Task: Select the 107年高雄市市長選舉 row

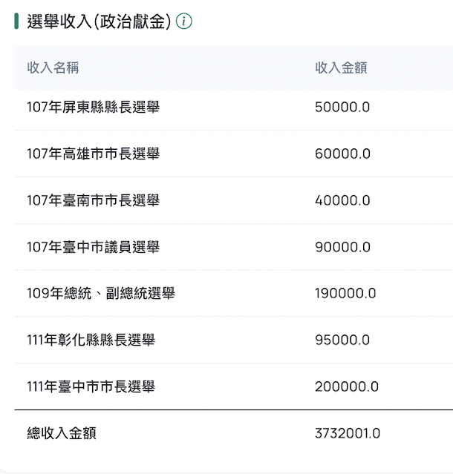Action: [x=233, y=154]
